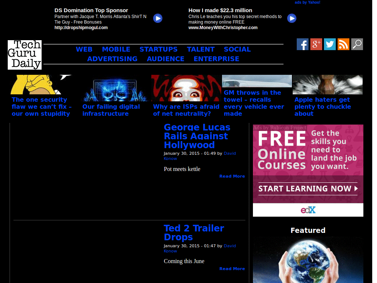Screen dimensions: 377x283
Task: Click the 'Coming this June' summary text
Action: (184, 261)
